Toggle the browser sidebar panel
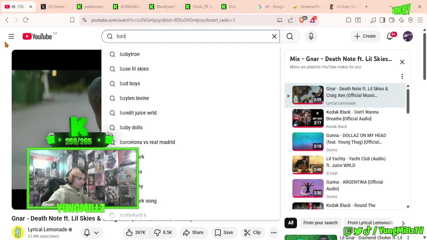This screenshot has width=427, height=240. point(382,20)
